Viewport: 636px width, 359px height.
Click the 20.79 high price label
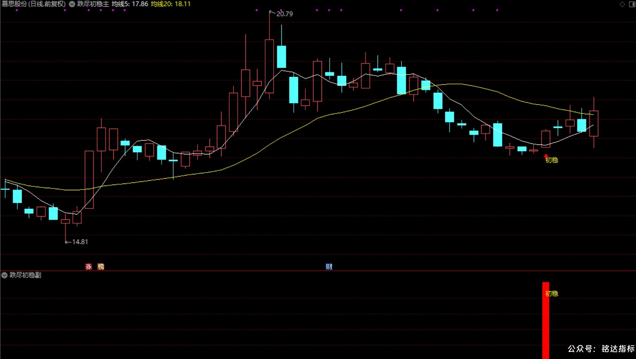click(x=285, y=14)
